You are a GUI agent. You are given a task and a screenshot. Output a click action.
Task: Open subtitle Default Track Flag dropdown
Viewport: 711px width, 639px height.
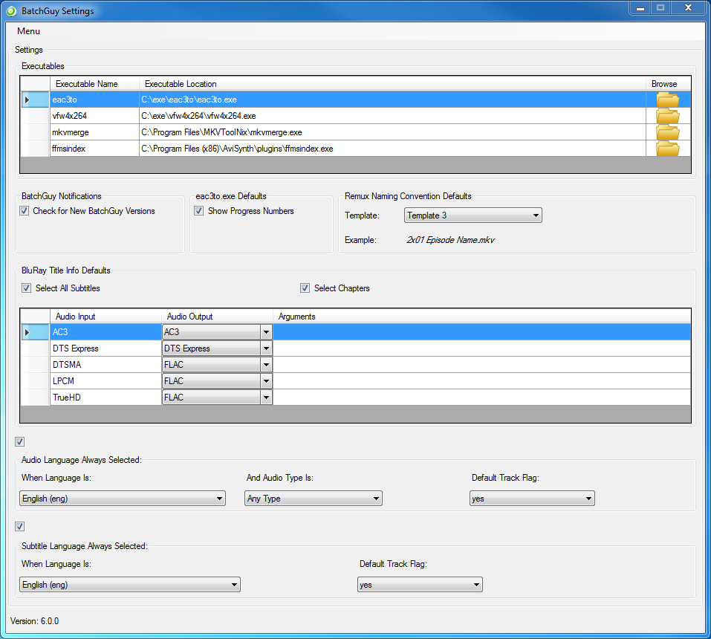point(420,585)
